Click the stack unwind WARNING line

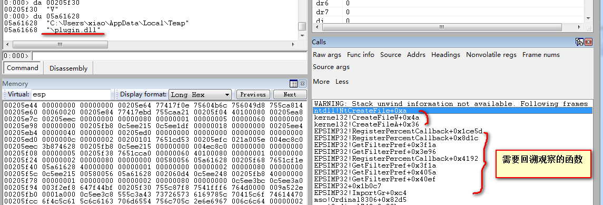click(452, 104)
